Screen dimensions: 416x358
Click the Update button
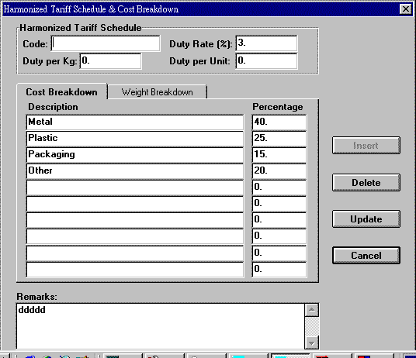(366, 219)
